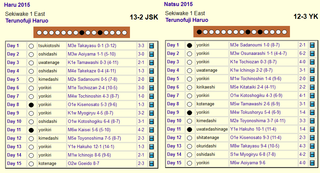
Task: Open Natsu opponent M3w Osunaarashi link
Action: [258, 54]
